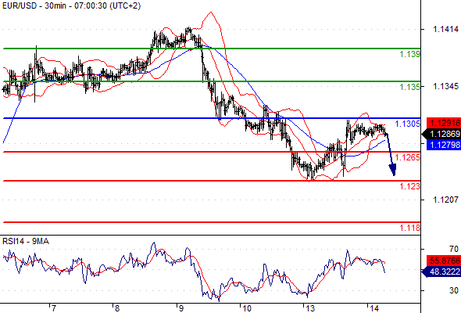This screenshot has width=461, height=313.
Task: Select the 1.118 support level label
Action: (410, 228)
